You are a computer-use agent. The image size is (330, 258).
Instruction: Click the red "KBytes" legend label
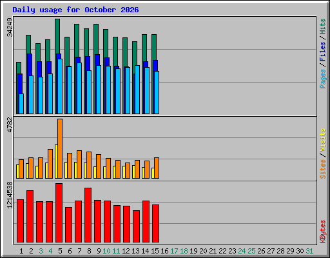pos(323,232)
